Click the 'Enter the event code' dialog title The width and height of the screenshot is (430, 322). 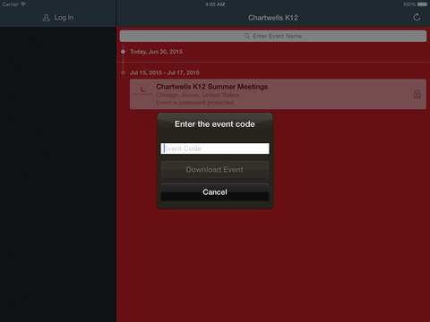point(215,124)
